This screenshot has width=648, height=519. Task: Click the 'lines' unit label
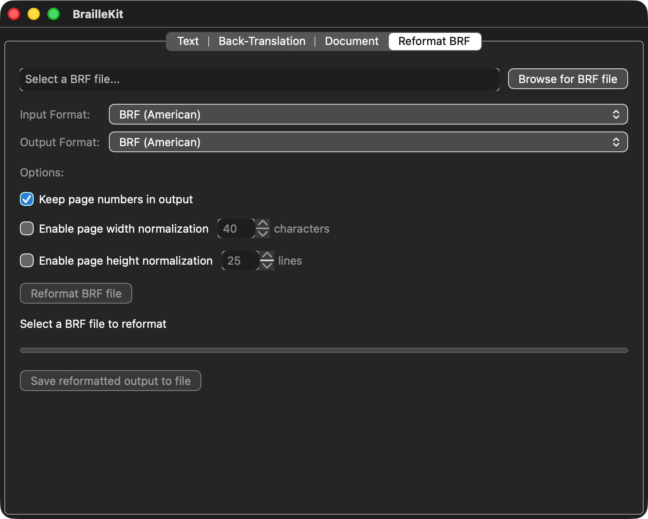pyautogui.click(x=290, y=261)
